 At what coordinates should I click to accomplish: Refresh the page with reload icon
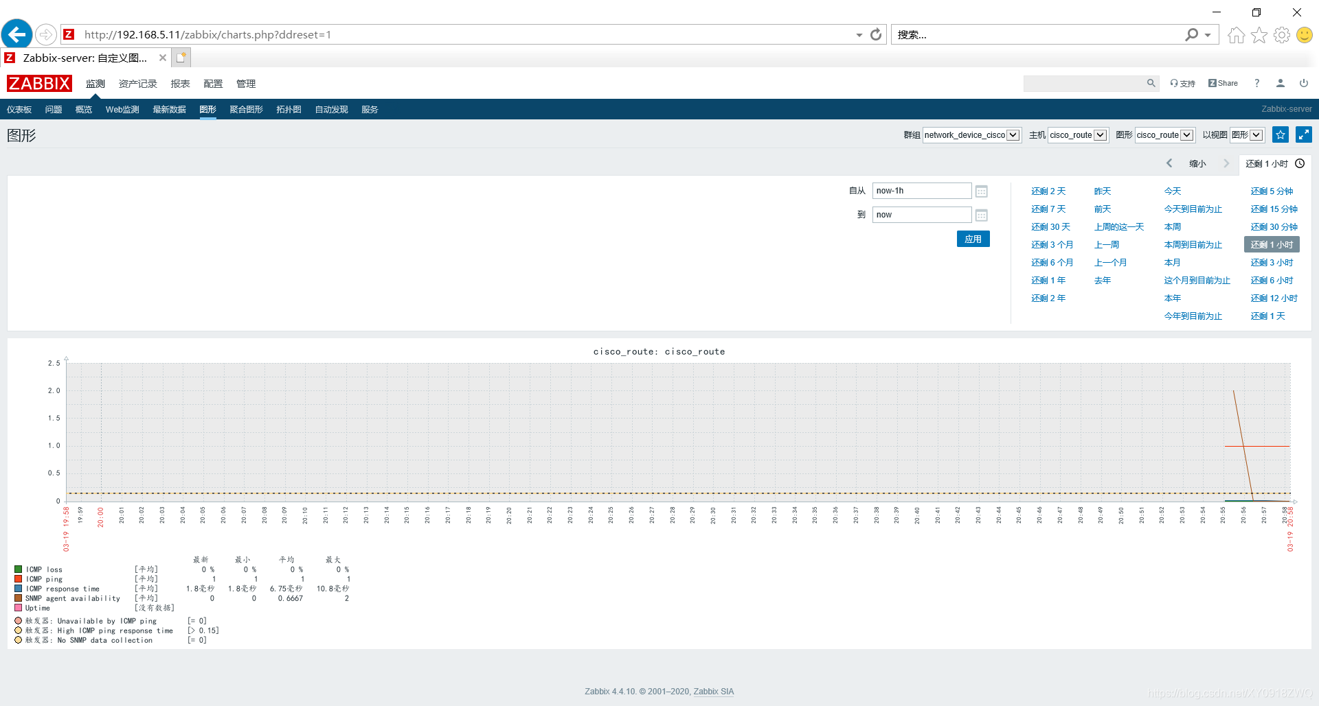(876, 34)
